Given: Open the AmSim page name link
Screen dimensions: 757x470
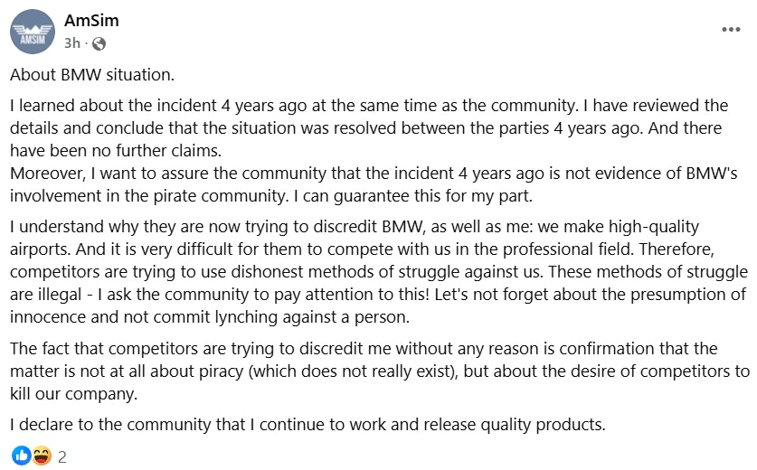Looking at the screenshot, I should point(91,21).
